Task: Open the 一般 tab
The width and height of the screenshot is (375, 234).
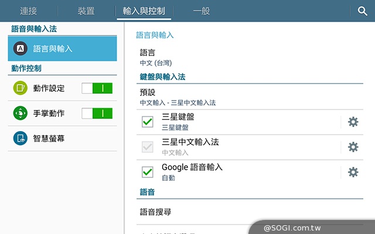Action: tap(202, 11)
